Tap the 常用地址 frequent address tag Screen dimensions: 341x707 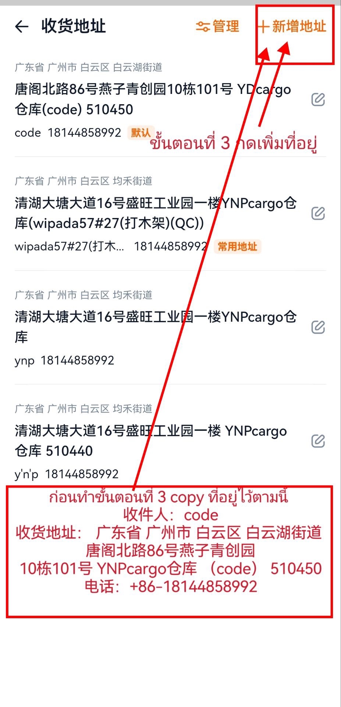click(237, 246)
